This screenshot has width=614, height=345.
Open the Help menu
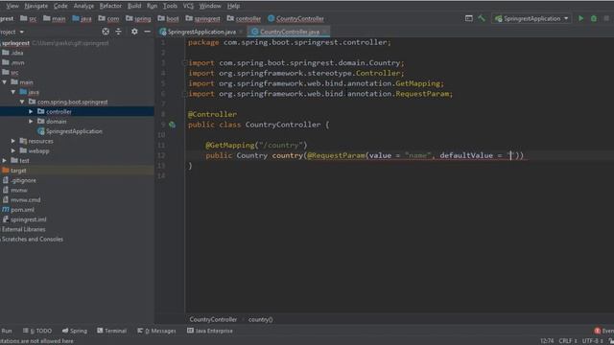[233, 6]
